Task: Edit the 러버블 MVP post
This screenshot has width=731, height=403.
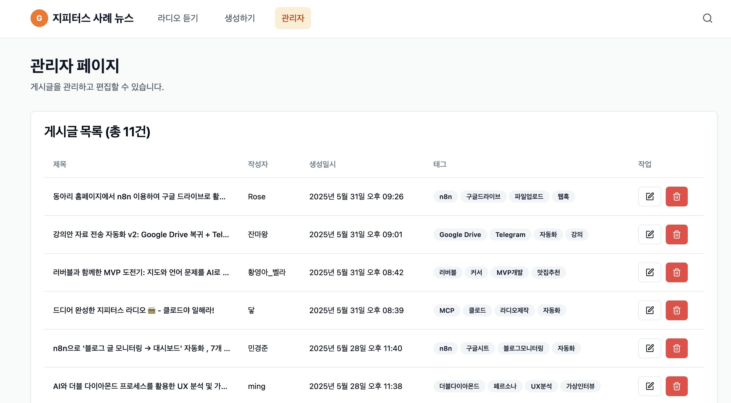Action: (650, 272)
